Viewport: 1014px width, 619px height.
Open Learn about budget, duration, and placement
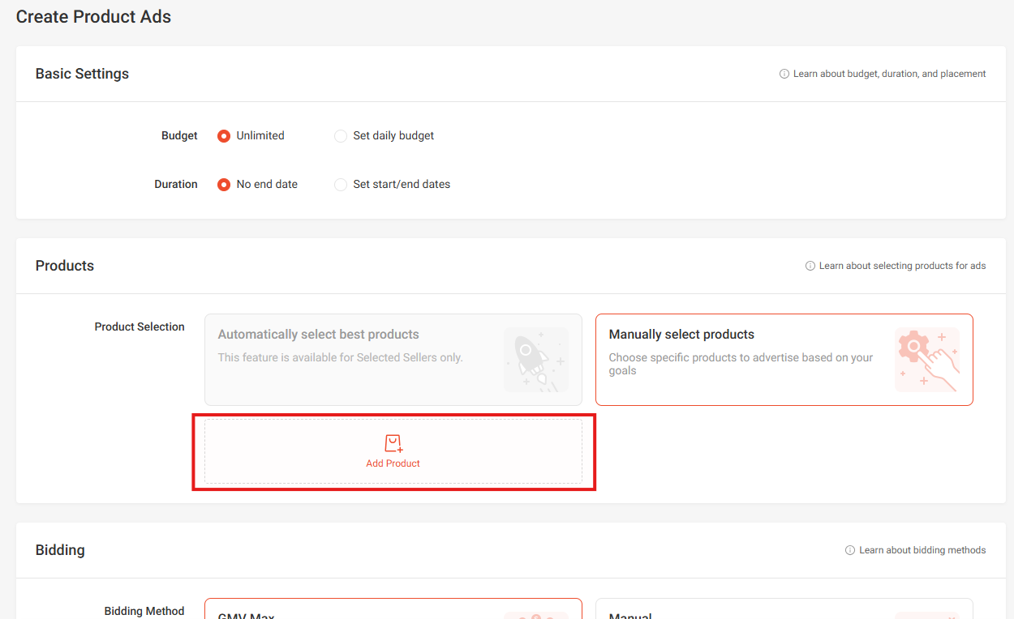[x=889, y=74]
